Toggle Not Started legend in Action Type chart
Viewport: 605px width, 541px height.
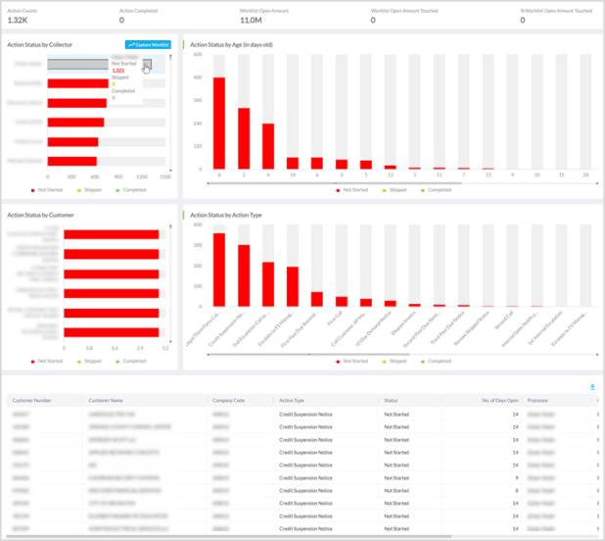coord(351,361)
